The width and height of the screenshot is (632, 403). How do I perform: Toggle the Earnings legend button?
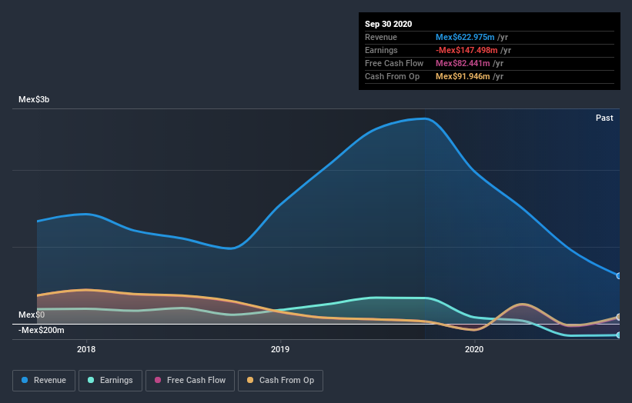(x=110, y=381)
